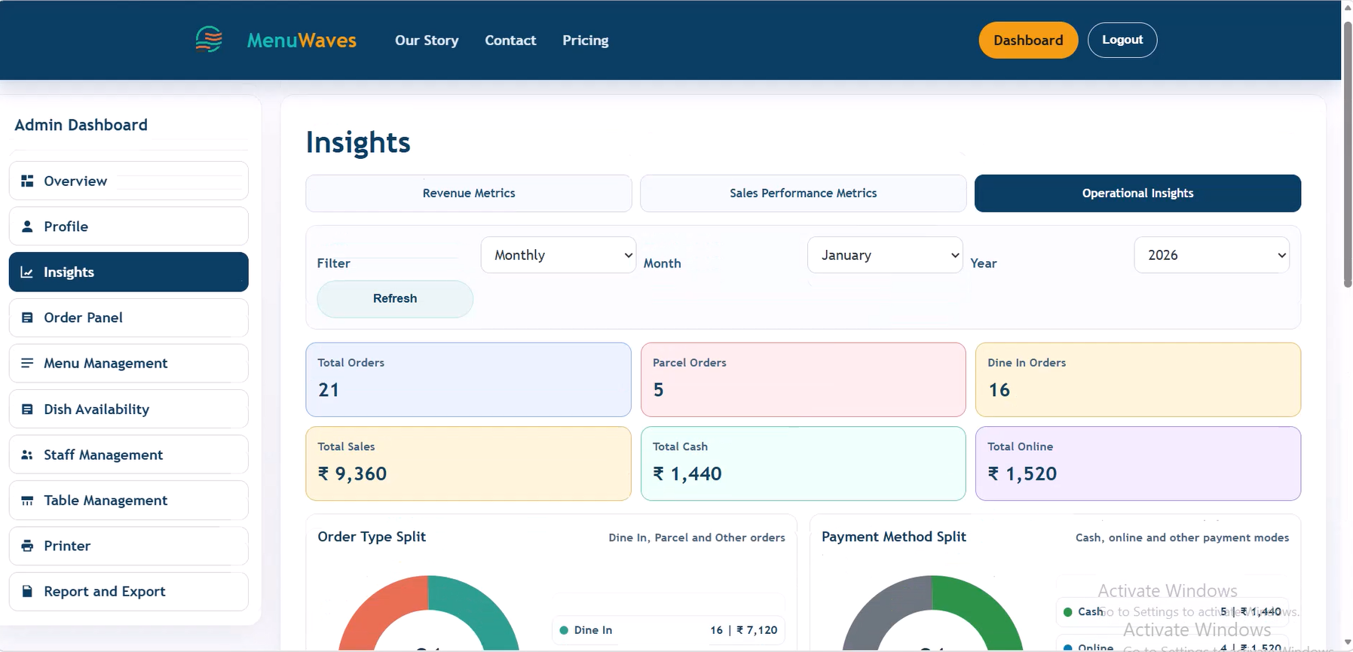The width and height of the screenshot is (1353, 652).
Task: Click the orange Dashboard button
Action: tap(1028, 40)
